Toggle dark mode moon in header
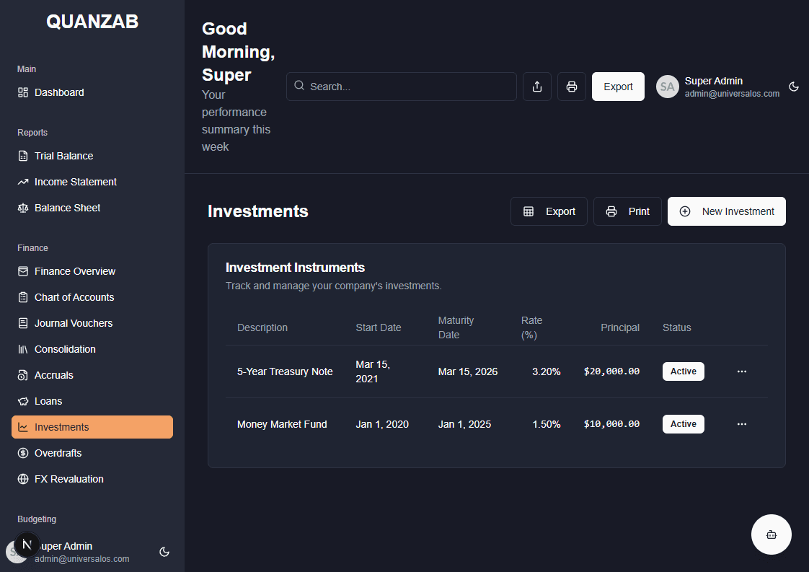 pyautogui.click(x=794, y=87)
